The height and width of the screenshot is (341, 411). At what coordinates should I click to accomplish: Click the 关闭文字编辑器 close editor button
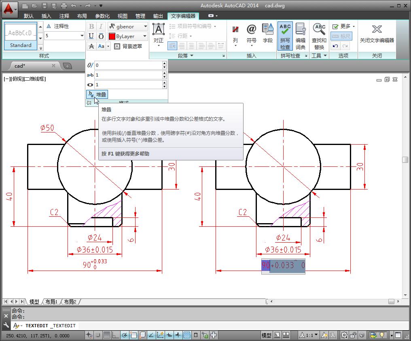click(376, 34)
